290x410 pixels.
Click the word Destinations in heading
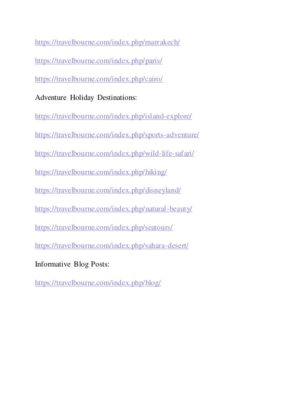[x=117, y=98]
